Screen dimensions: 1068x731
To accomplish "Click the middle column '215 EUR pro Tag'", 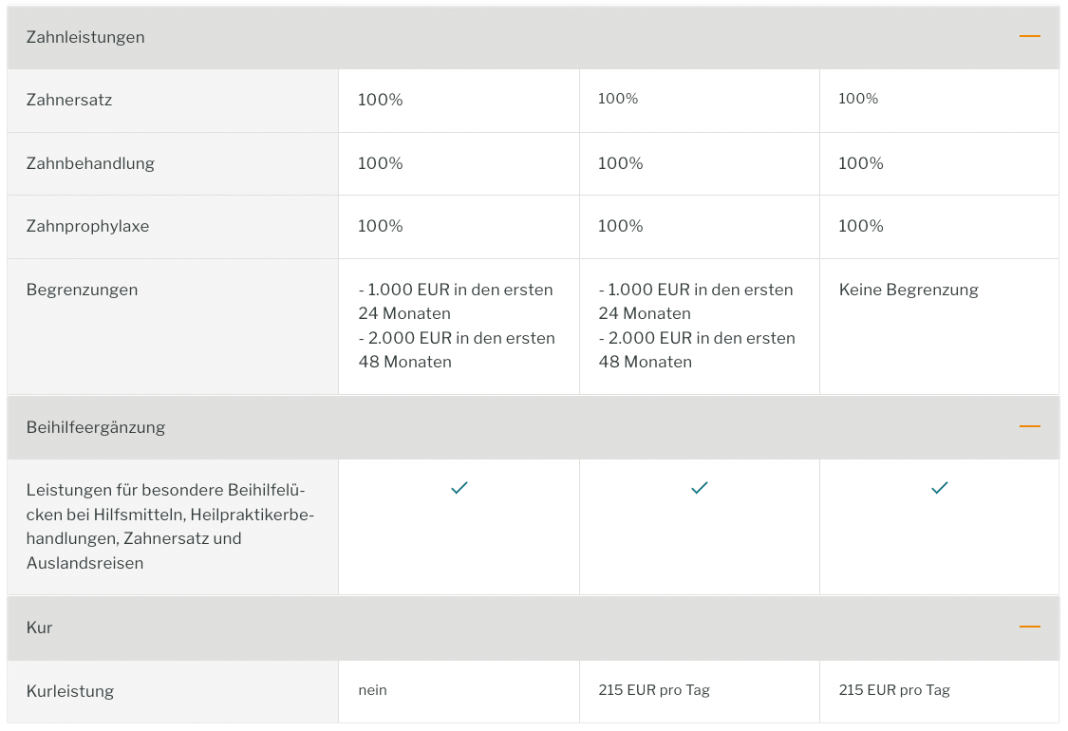I will click(x=654, y=690).
